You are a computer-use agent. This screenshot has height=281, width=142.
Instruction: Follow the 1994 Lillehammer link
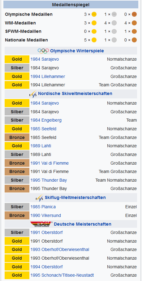[48, 76]
